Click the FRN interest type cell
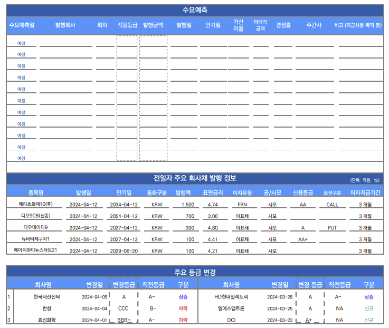The width and height of the screenshot is (389, 328). 242,204
